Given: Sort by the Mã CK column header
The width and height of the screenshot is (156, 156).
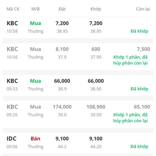Looking at the screenshot, I should pyautogui.click(x=13, y=9).
